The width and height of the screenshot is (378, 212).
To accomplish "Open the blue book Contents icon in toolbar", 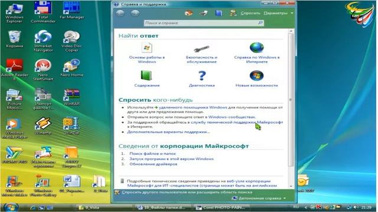I will pyautogui.click(x=219, y=13).
